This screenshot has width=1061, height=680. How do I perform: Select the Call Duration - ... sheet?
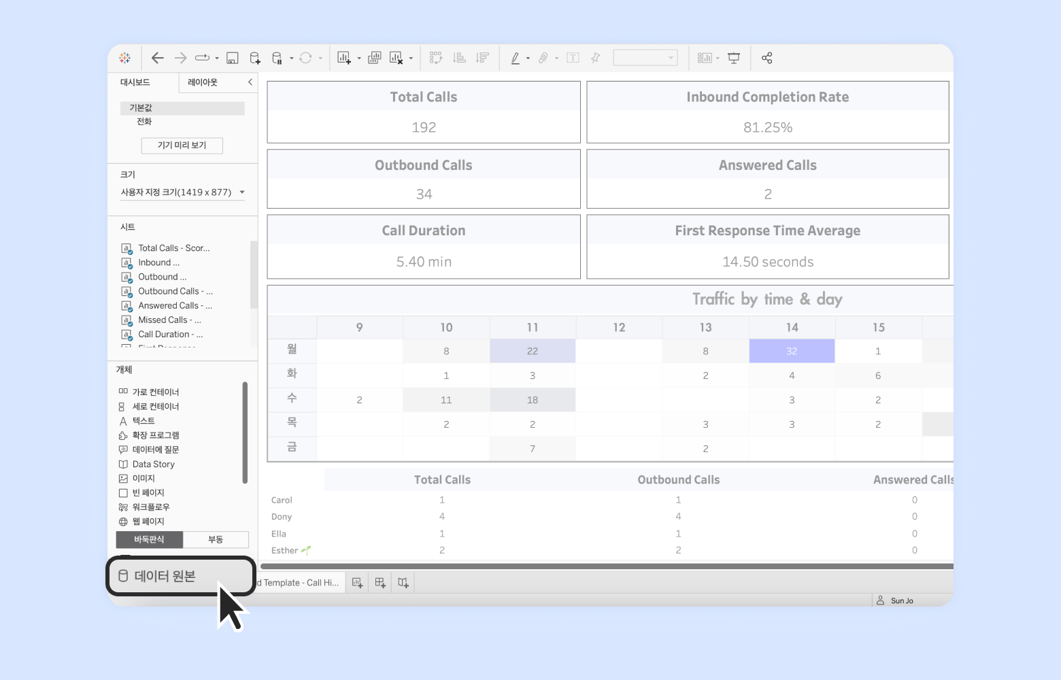(x=163, y=335)
